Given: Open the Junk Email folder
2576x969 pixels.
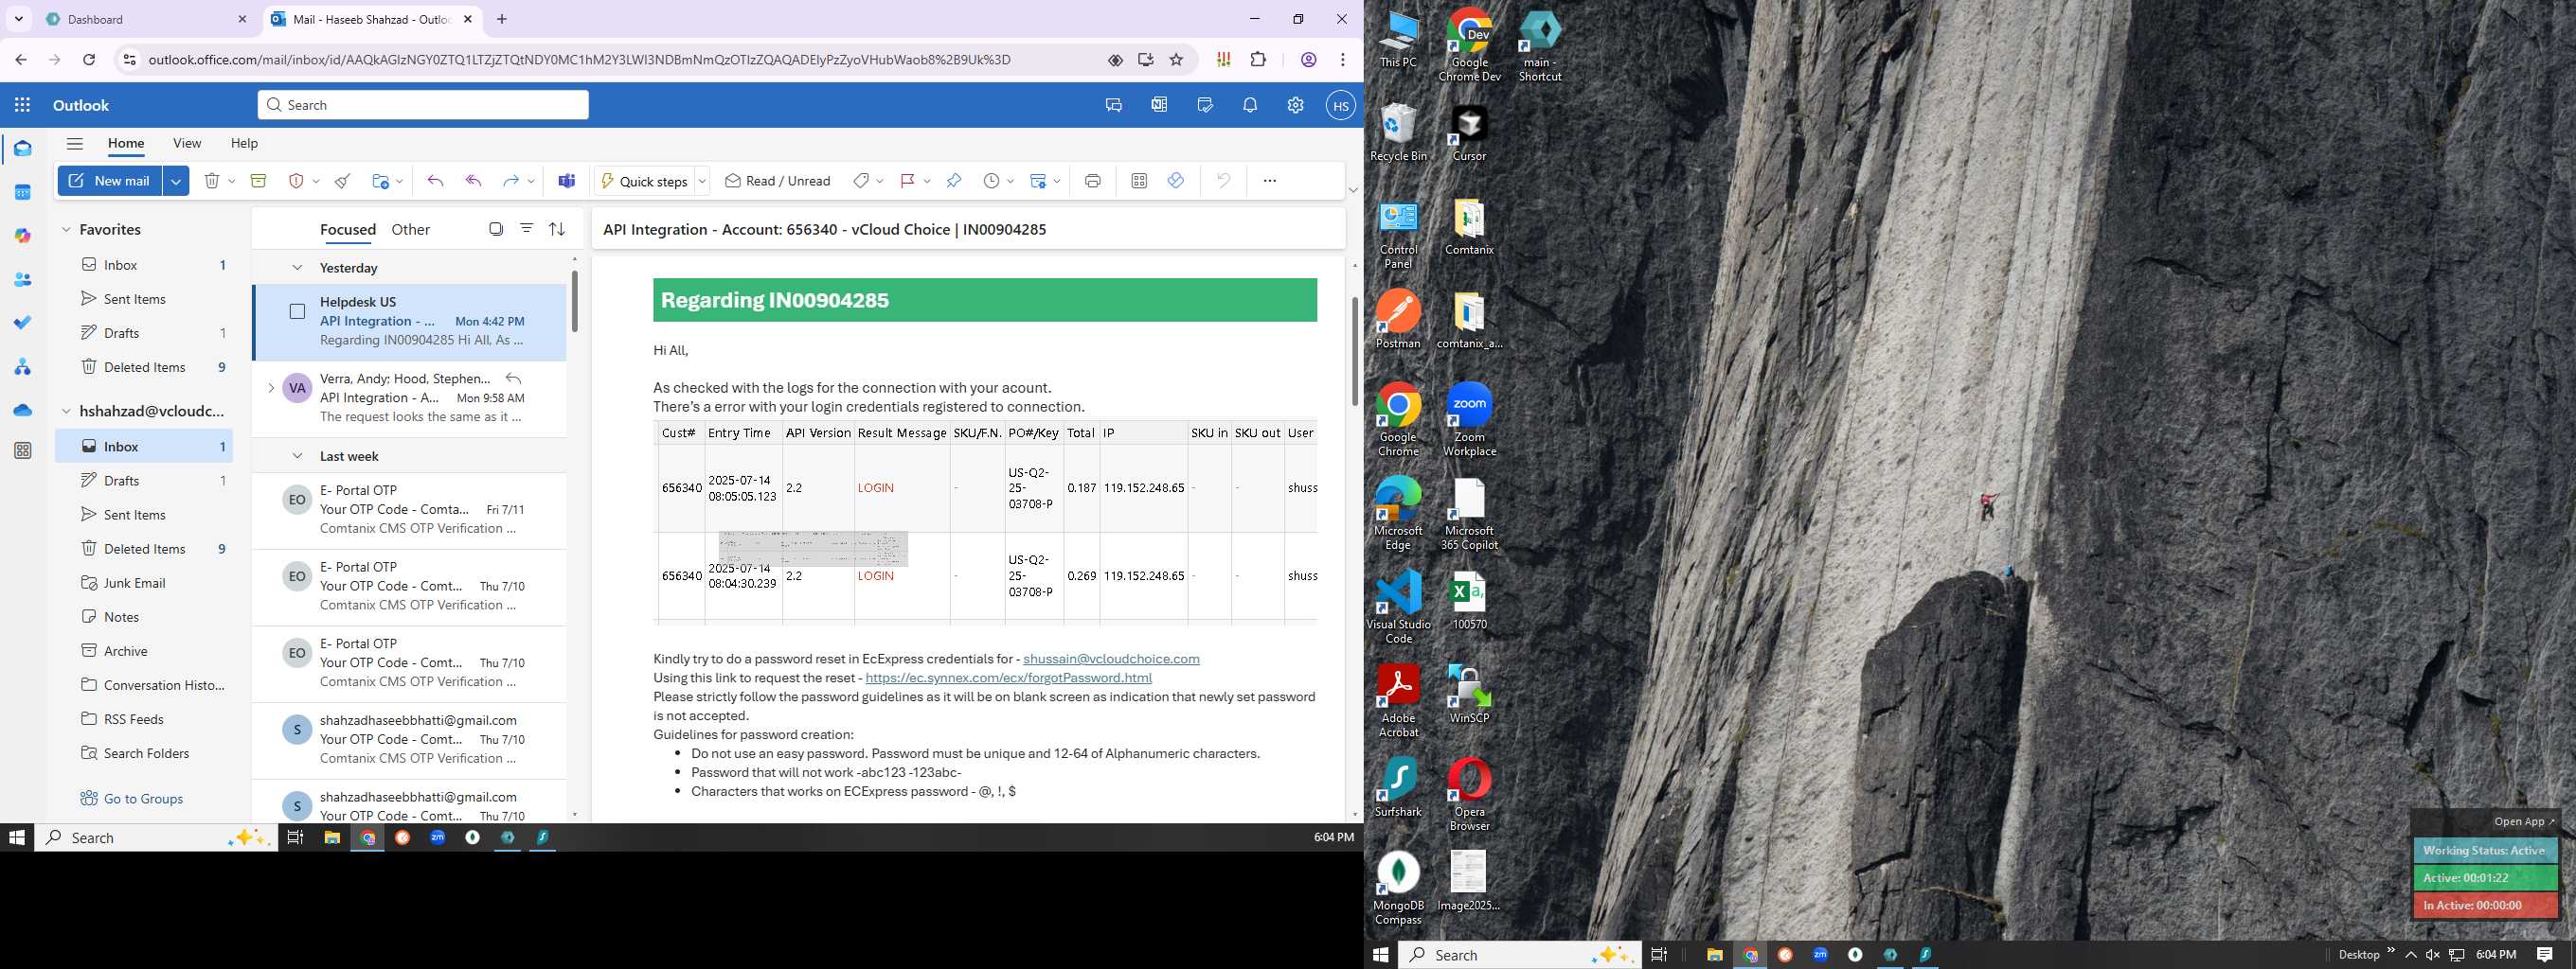Looking at the screenshot, I should (x=134, y=584).
